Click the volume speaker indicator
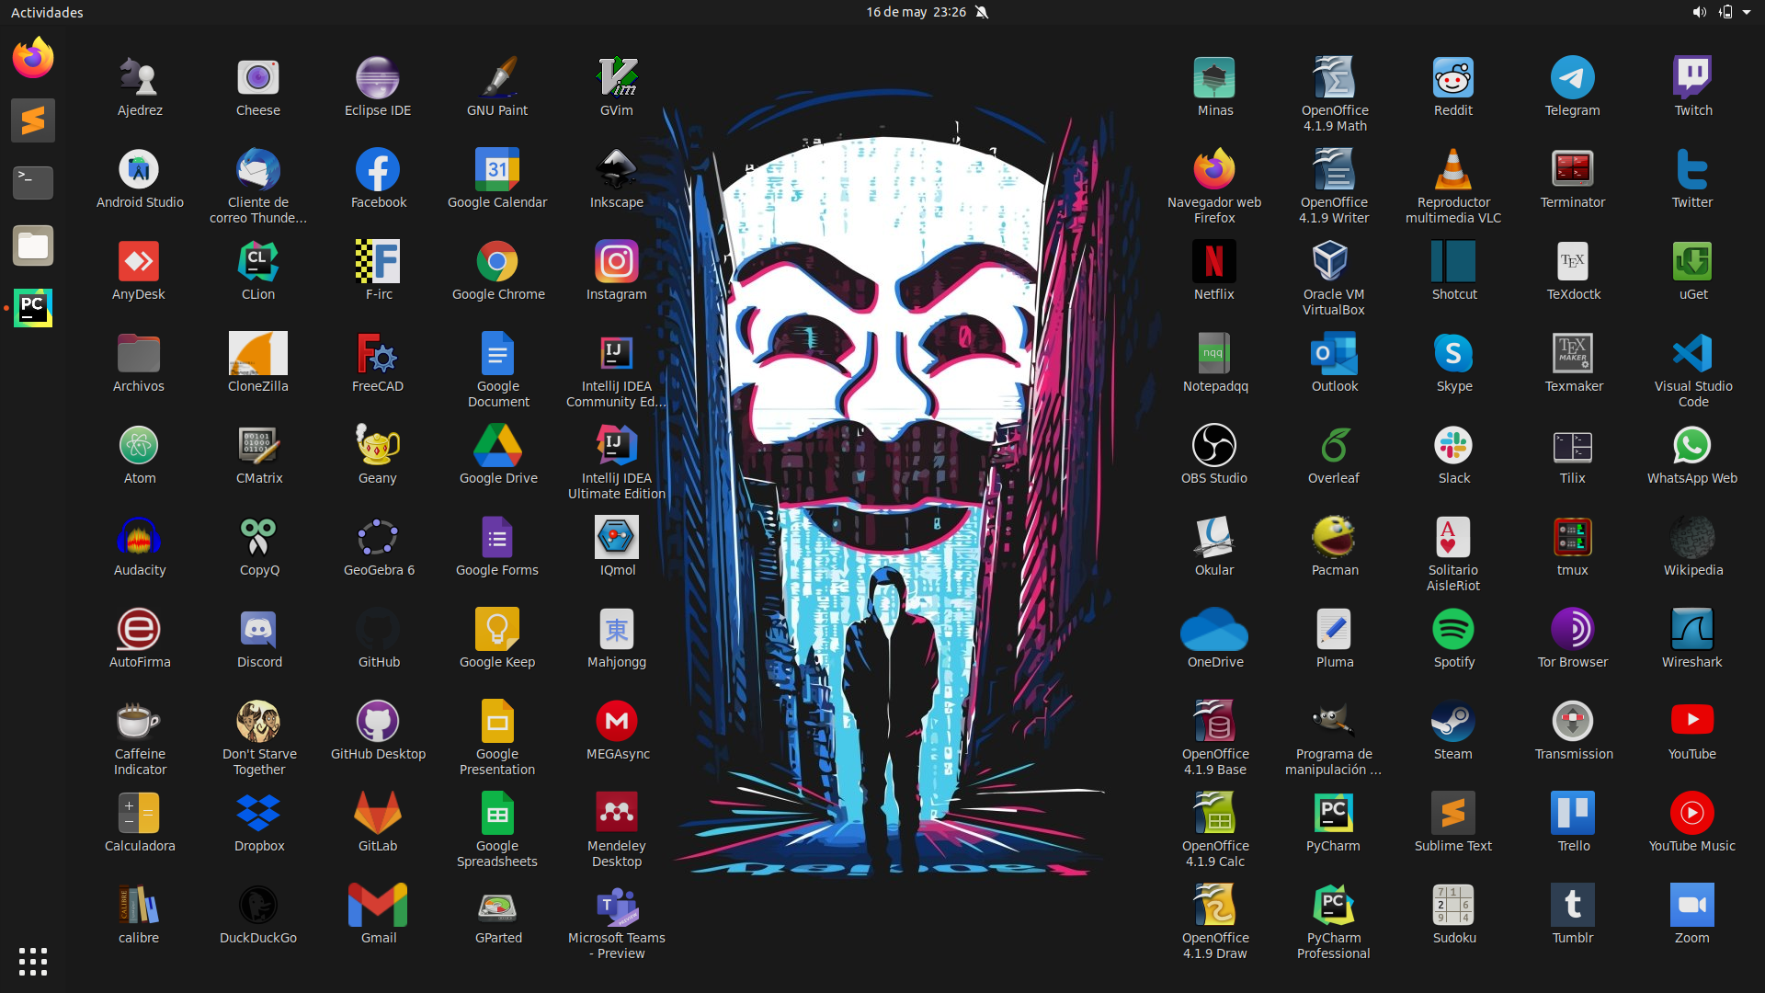This screenshot has width=1765, height=993. tap(1698, 12)
